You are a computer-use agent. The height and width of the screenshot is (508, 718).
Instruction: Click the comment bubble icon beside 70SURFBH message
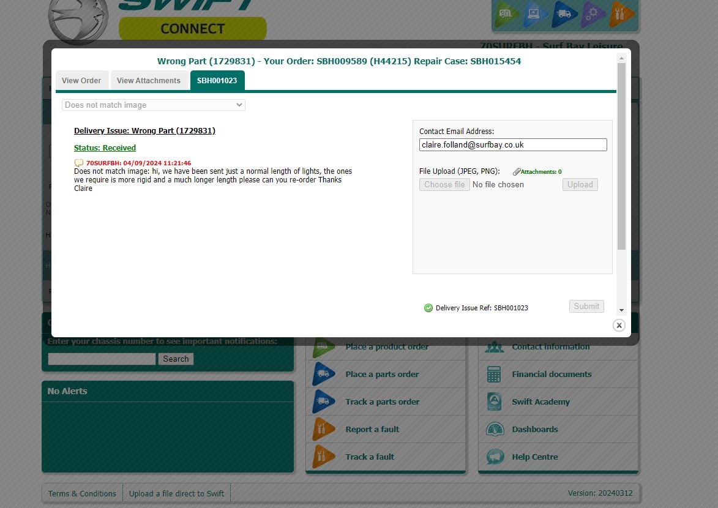point(79,163)
